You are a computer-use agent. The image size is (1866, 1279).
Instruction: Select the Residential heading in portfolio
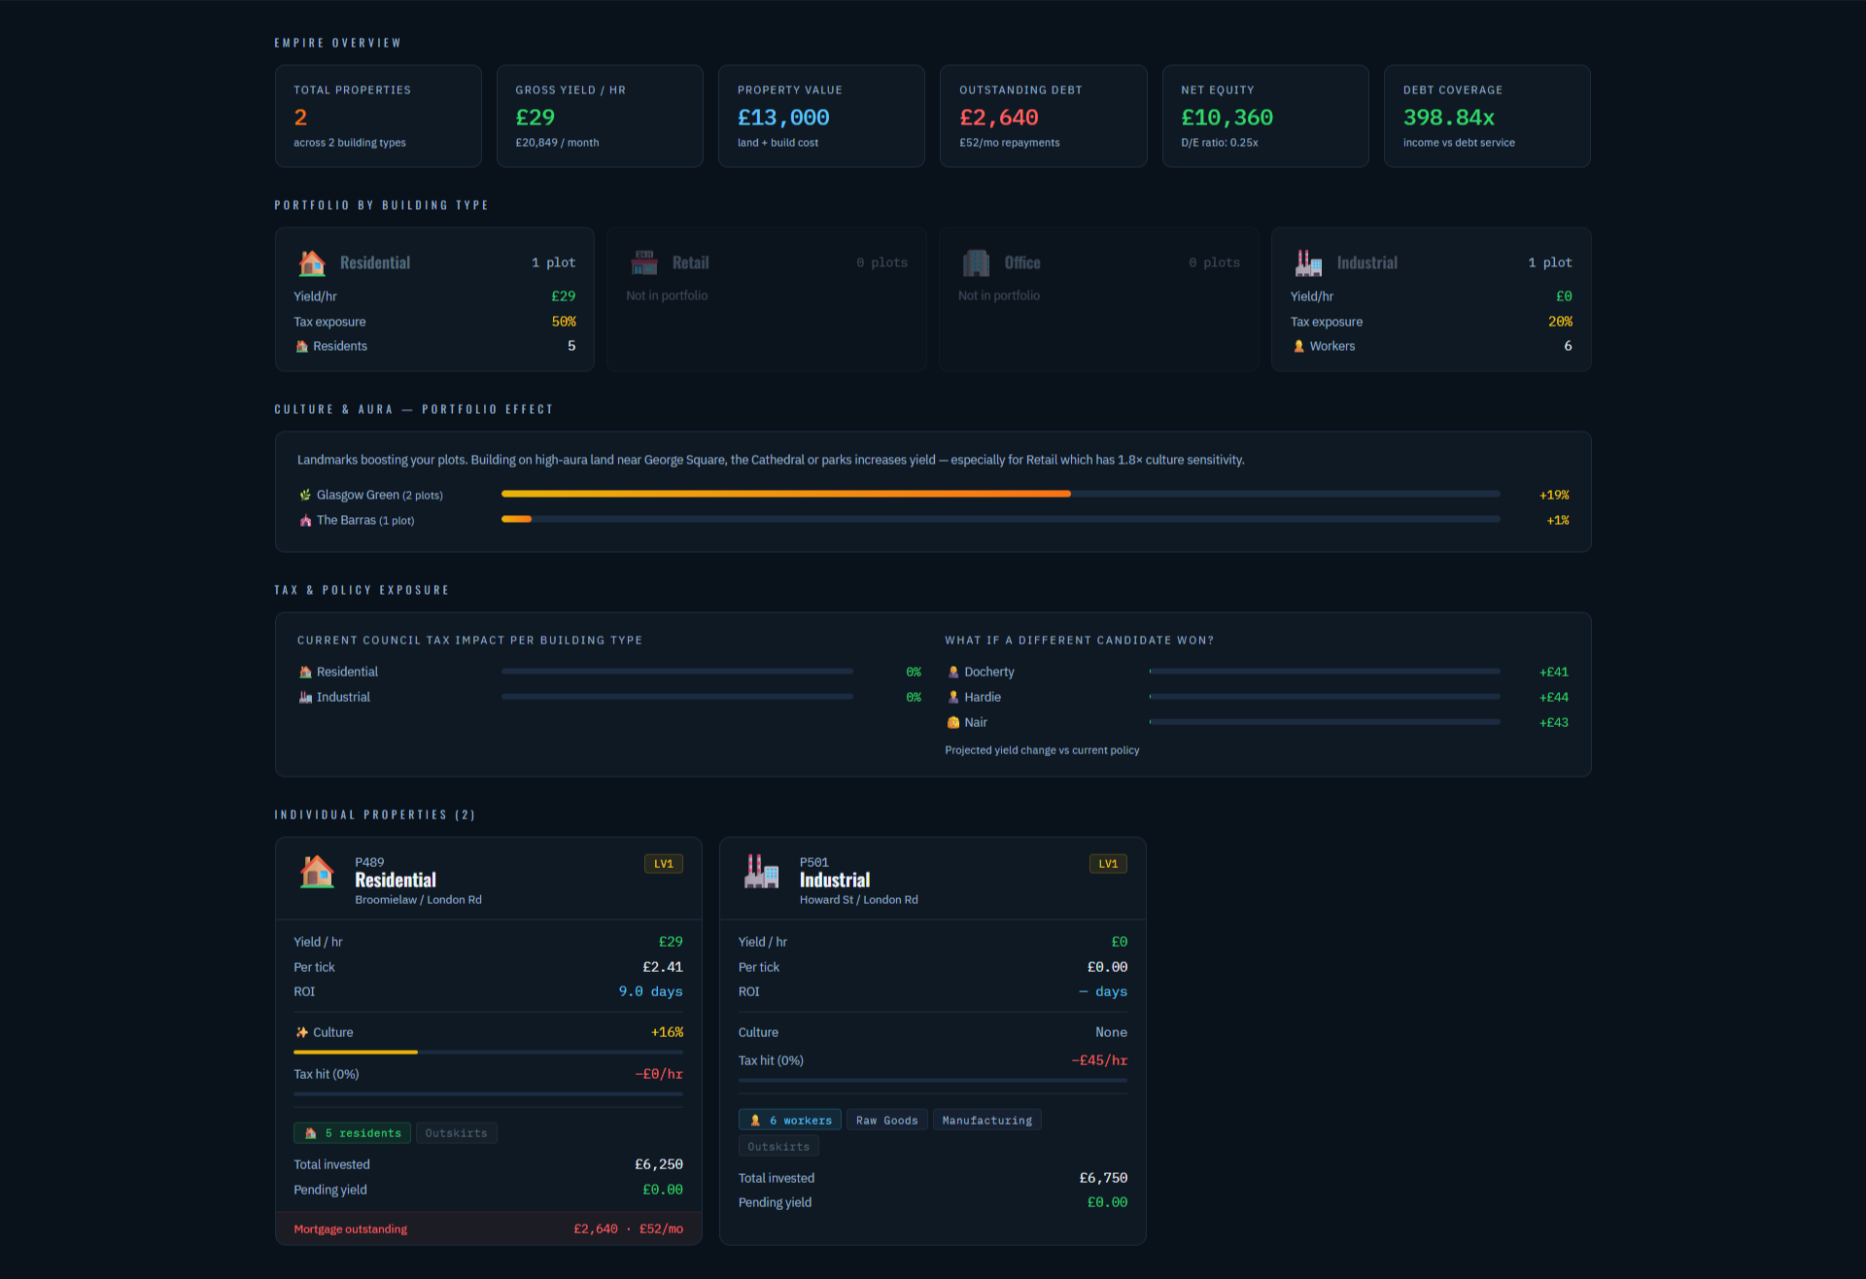tap(375, 262)
